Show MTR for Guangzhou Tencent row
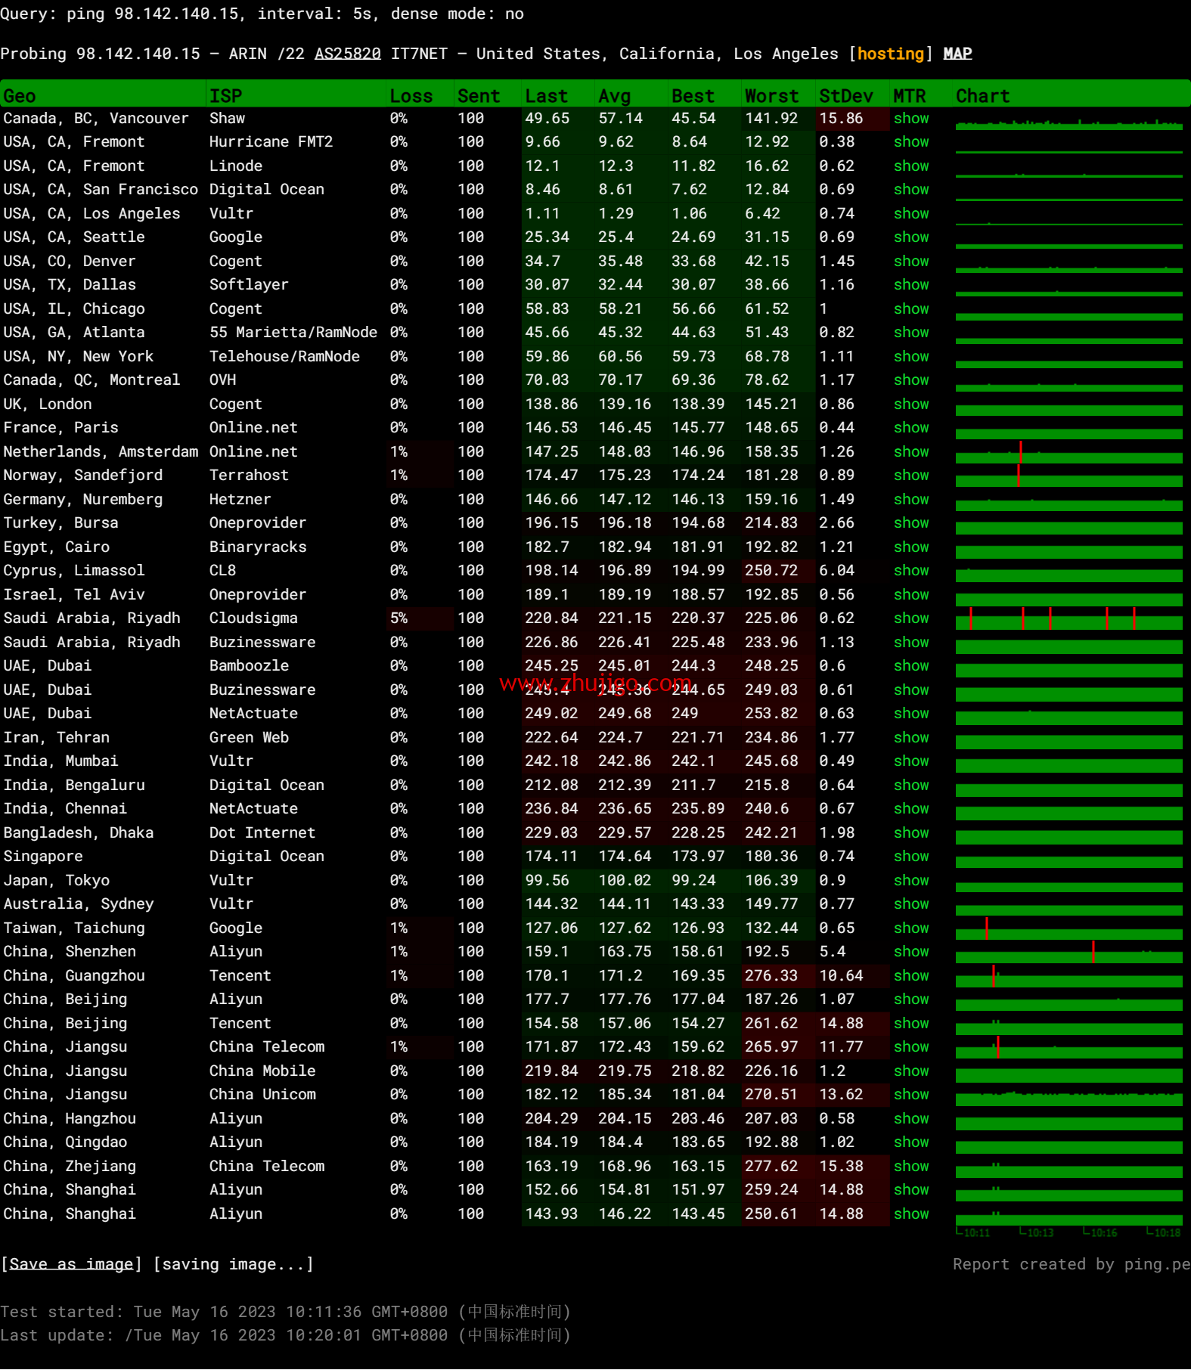1191x1370 pixels. tap(911, 976)
